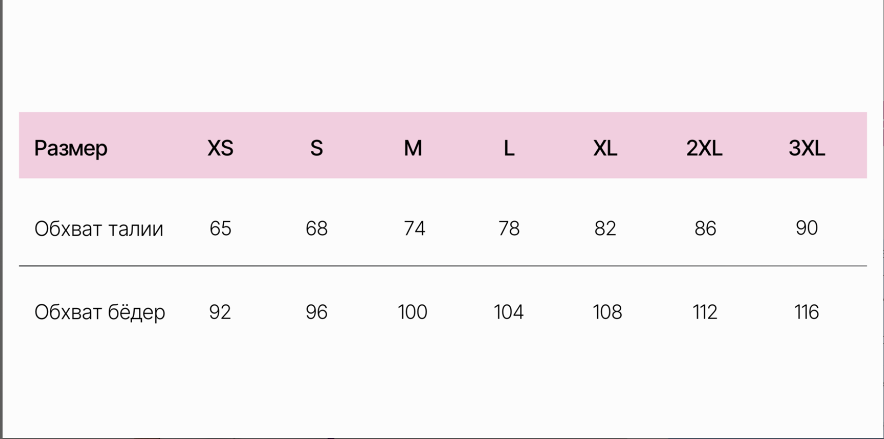Select hip value 92 for XS
The height and width of the screenshot is (439, 884).
coord(220,312)
